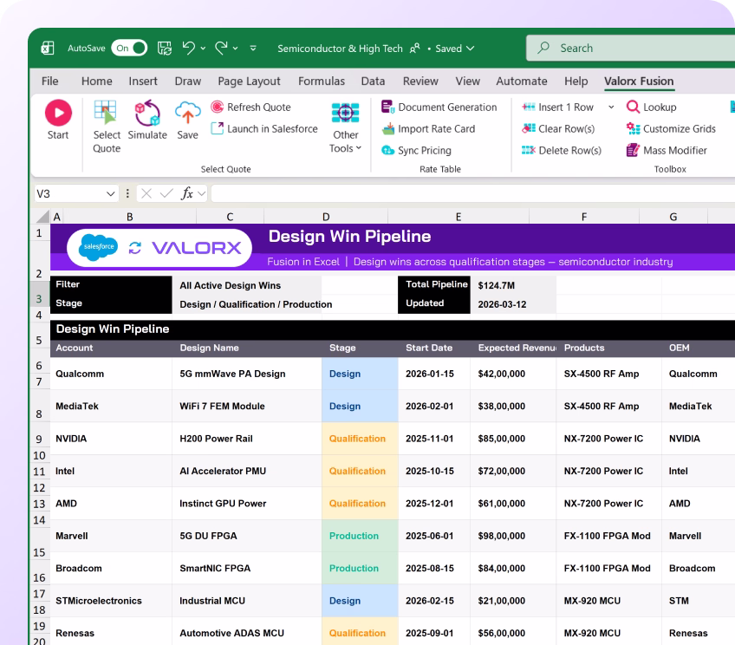Click the formula bar enter checkmark
Image resolution: width=735 pixels, height=645 pixels.
[166, 193]
